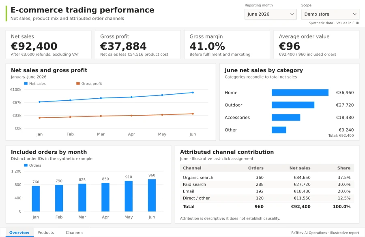Click the €34,650 net sales cell
This screenshot has height=237, width=365.
(302, 178)
